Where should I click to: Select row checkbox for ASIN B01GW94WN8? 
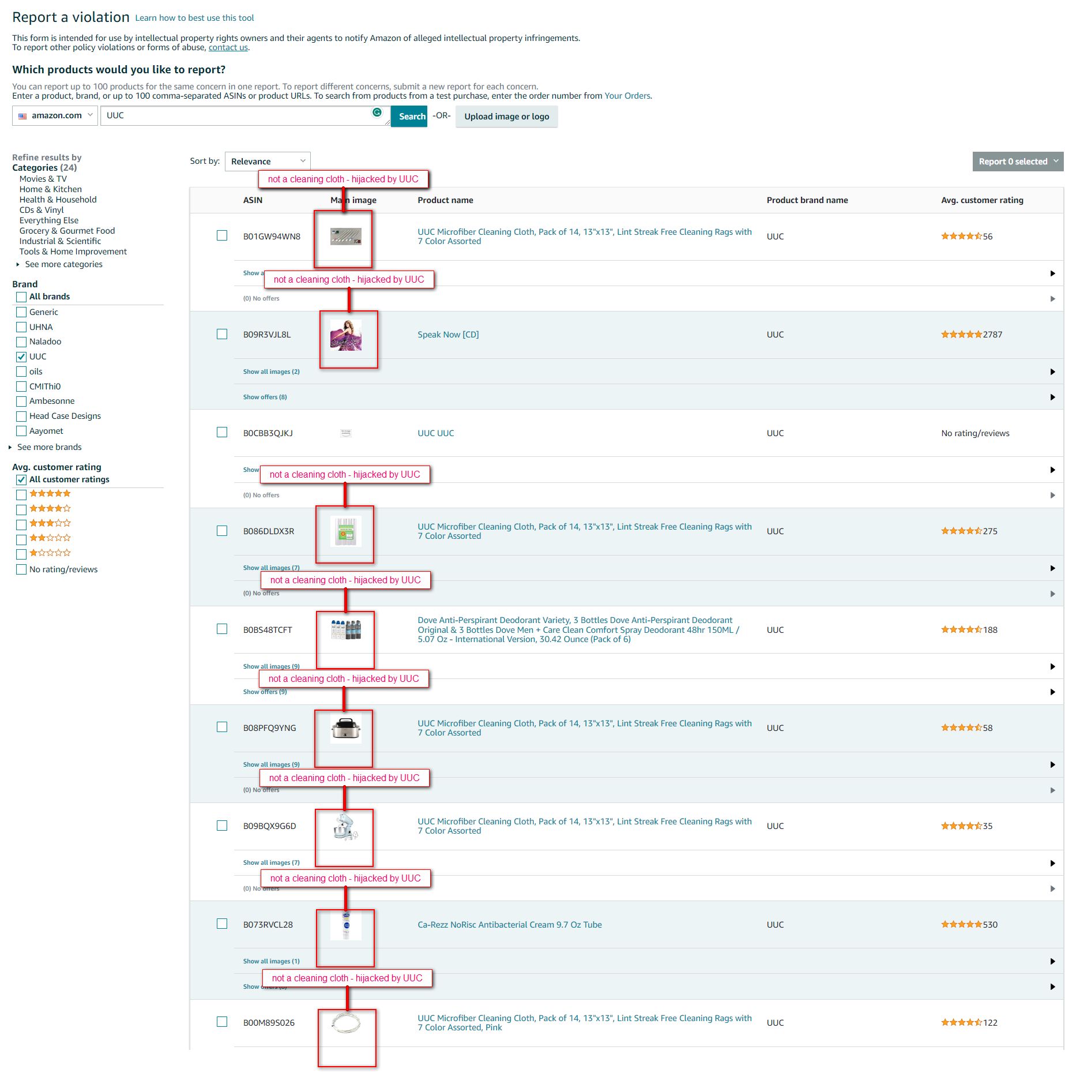pos(222,236)
